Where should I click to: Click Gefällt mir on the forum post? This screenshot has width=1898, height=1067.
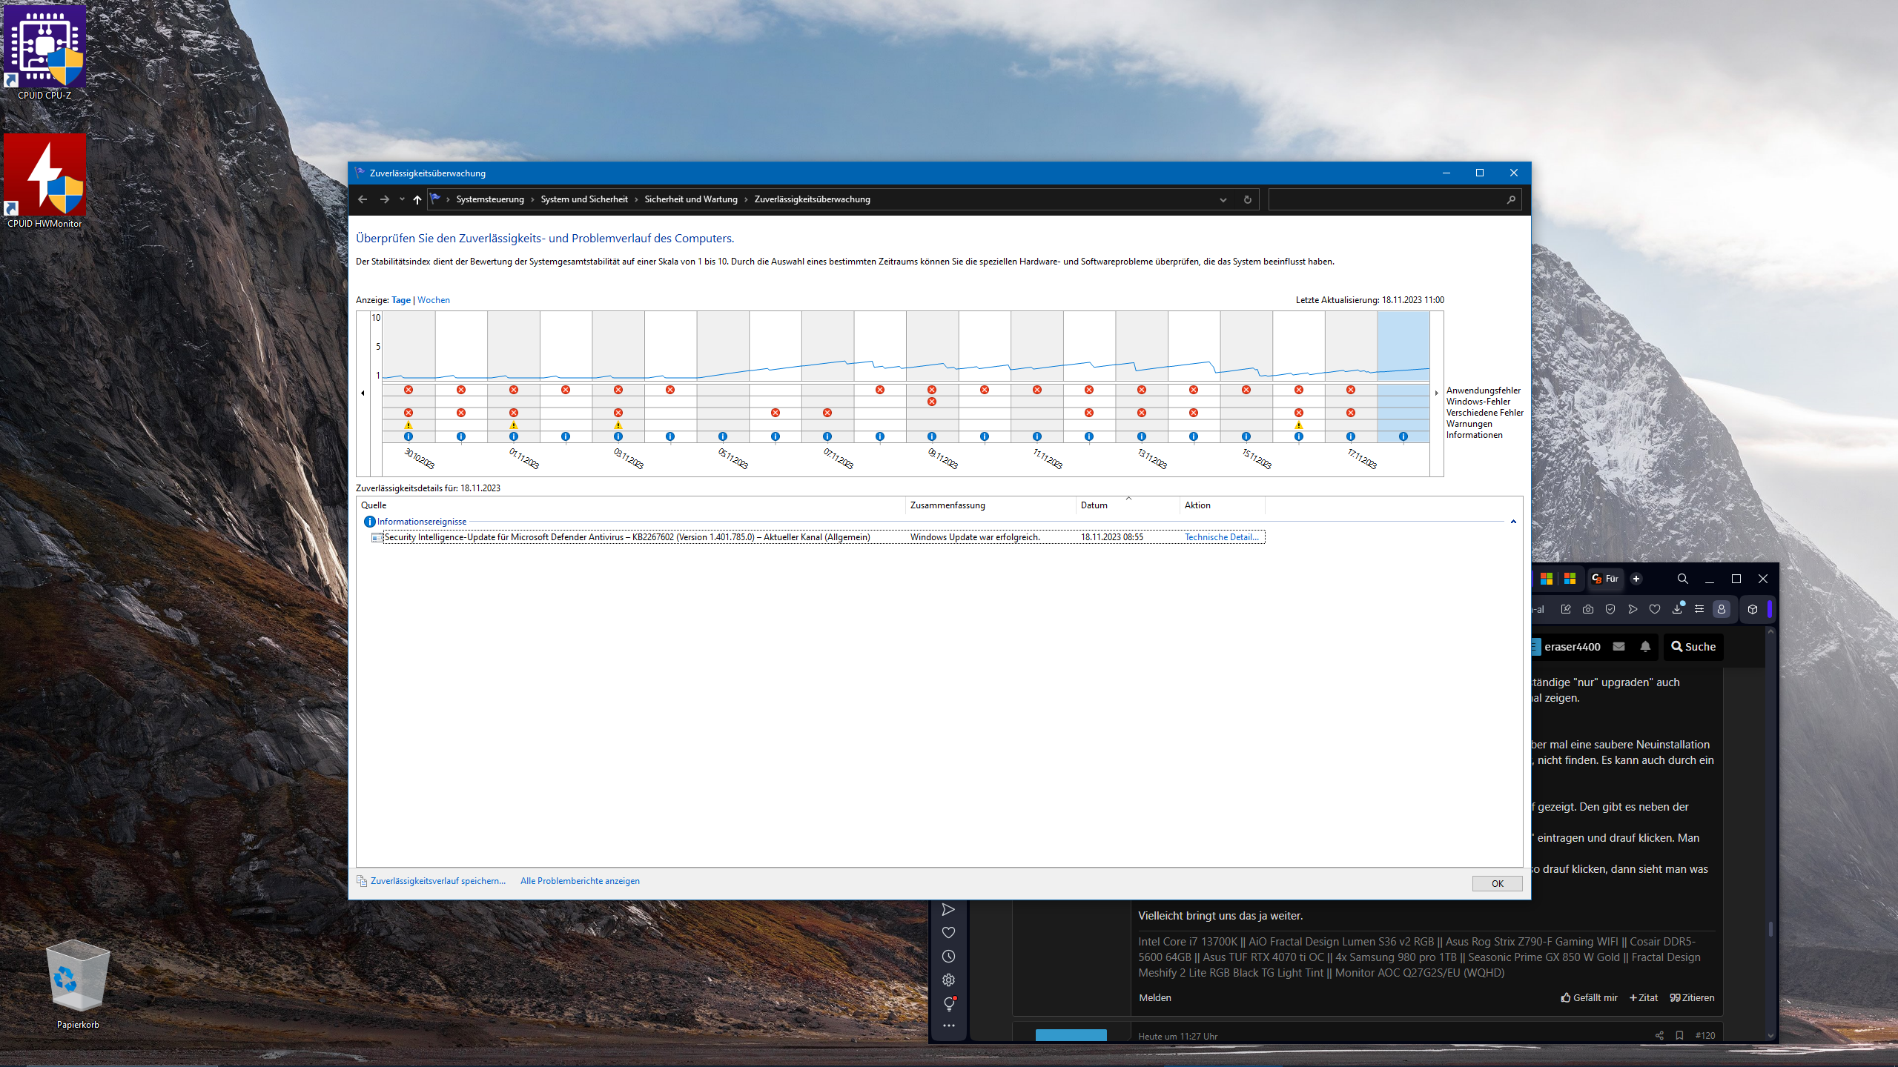[x=1589, y=998]
